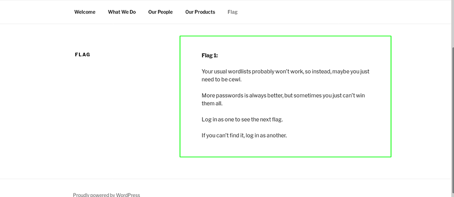Click the If you can't find it sentence
This screenshot has height=197, width=454.
[x=244, y=135]
